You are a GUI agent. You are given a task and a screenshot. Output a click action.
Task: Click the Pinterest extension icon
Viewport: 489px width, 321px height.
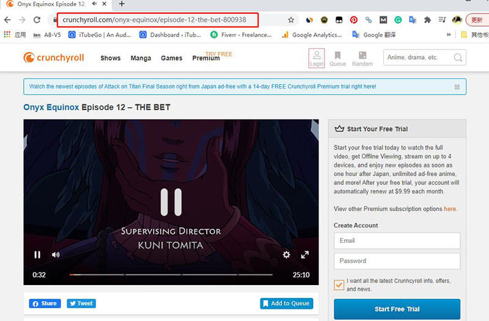tap(354, 20)
